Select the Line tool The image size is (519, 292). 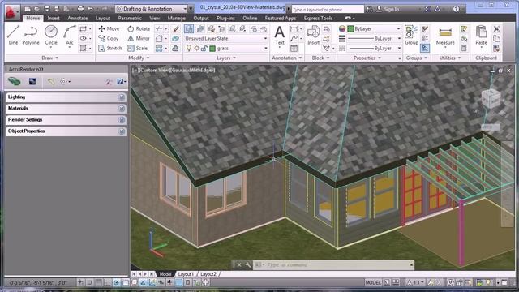coord(13,35)
